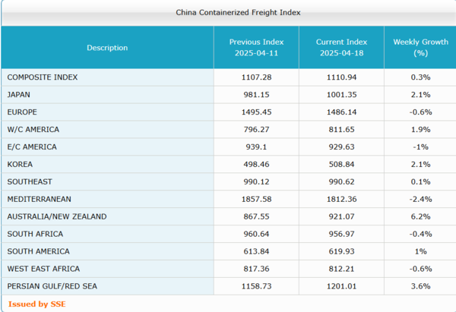The height and width of the screenshot is (312, 456).
Task: Select the WEST EAST AFRICA row label
Action: pos(43,269)
